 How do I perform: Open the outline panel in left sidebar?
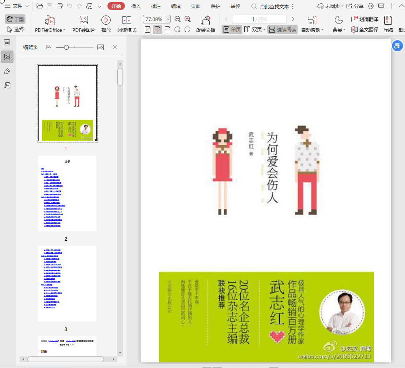7,42
